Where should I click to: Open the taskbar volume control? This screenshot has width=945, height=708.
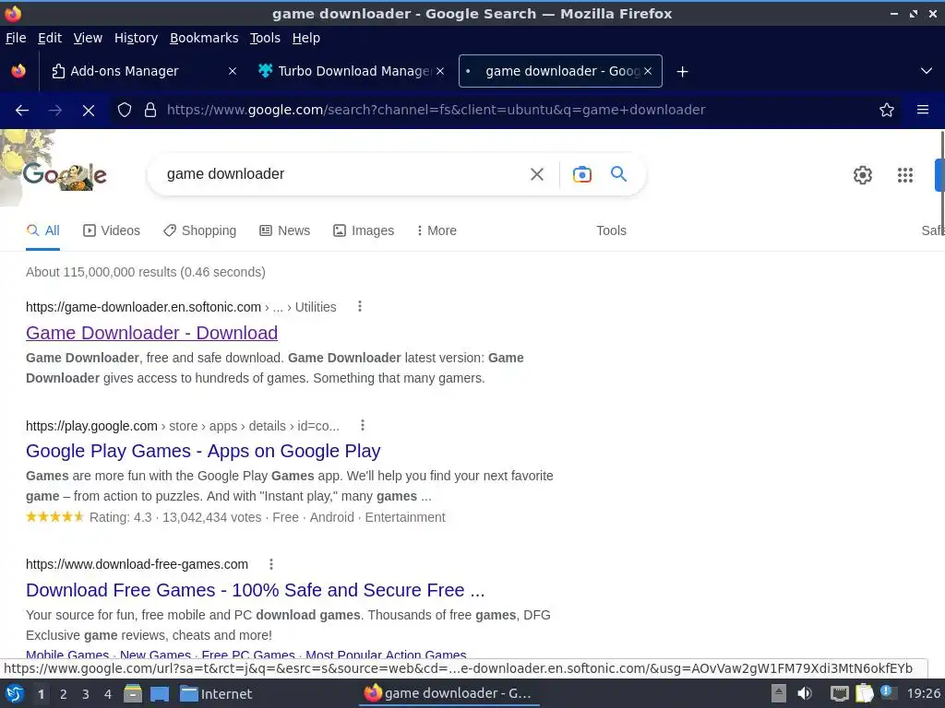point(805,694)
